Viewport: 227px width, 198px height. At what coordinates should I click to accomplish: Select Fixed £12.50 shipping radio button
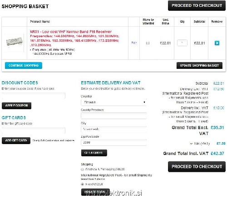coord(82,184)
